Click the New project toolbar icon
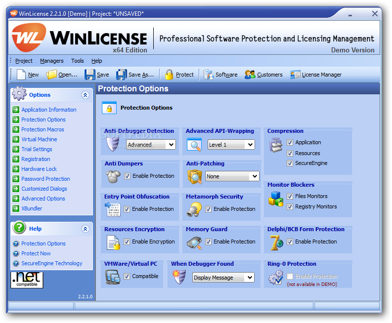This screenshot has height=323, width=392. [x=21, y=75]
